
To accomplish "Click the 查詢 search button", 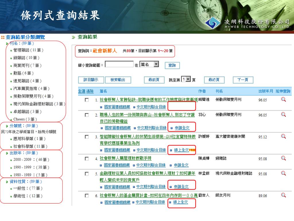I will click(x=172, y=65).
